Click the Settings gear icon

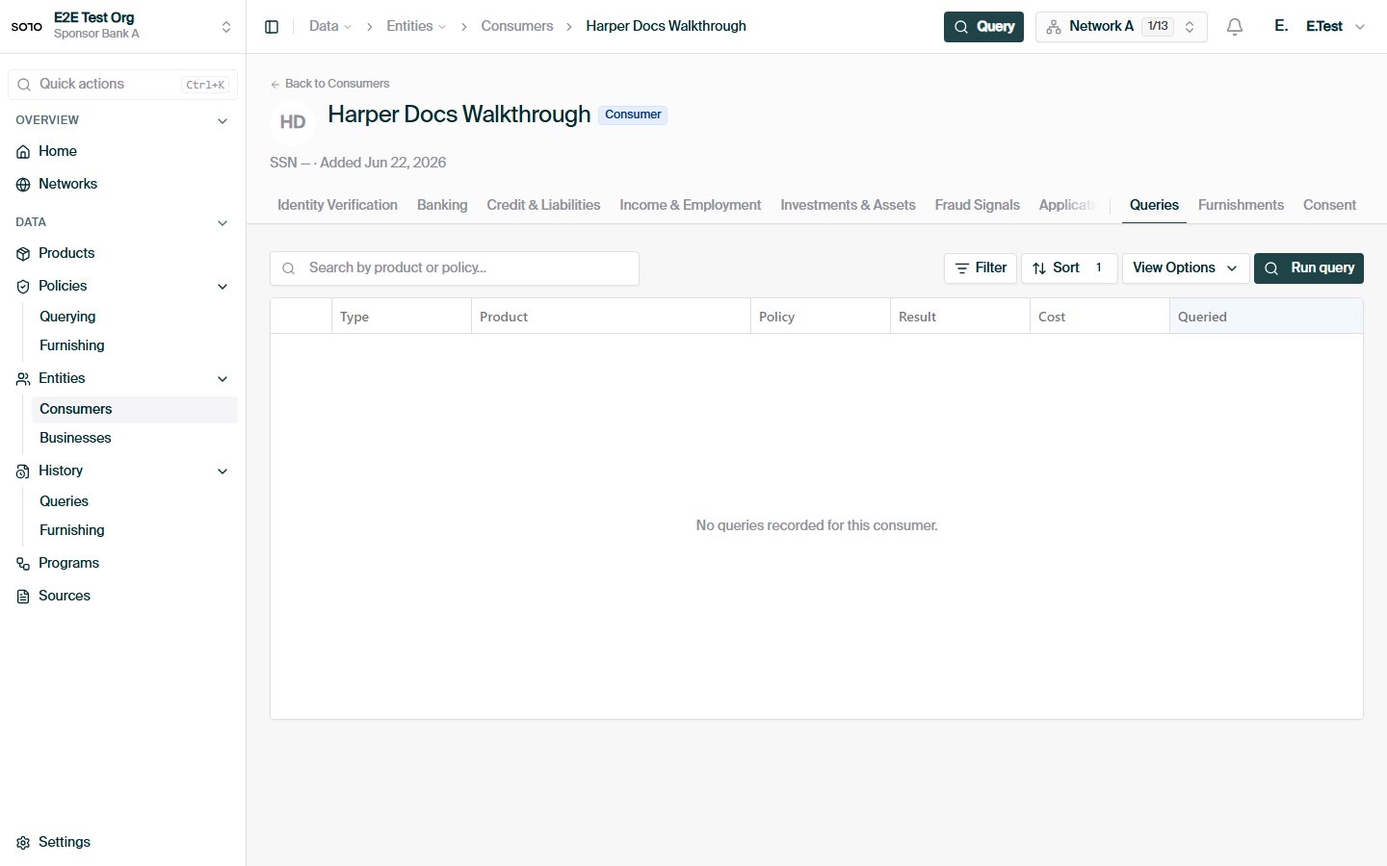(x=23, y=843)
